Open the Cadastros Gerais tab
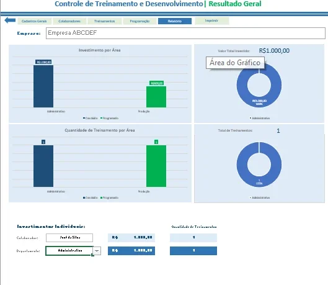The width and height of the screenshot is (328, 285). click(x=34, y=21)
